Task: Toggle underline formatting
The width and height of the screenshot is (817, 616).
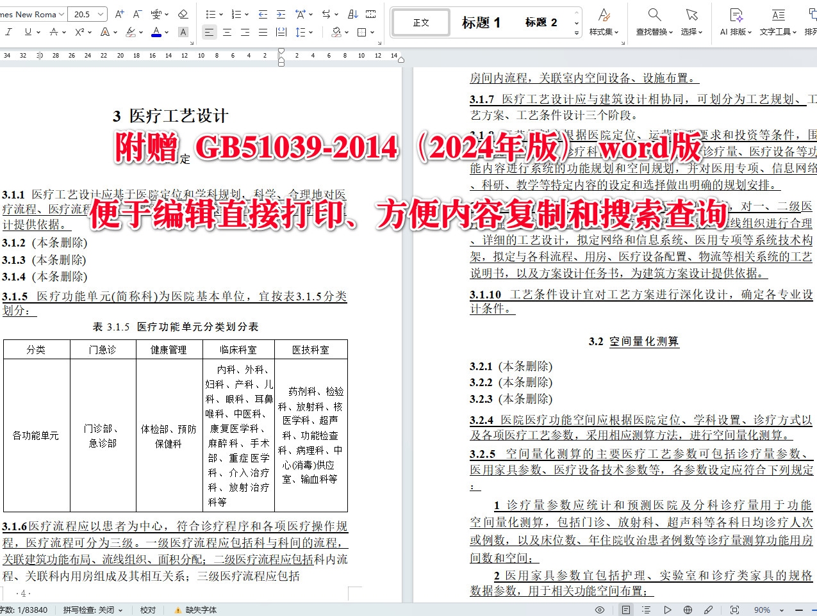Action: click(28, 32)
